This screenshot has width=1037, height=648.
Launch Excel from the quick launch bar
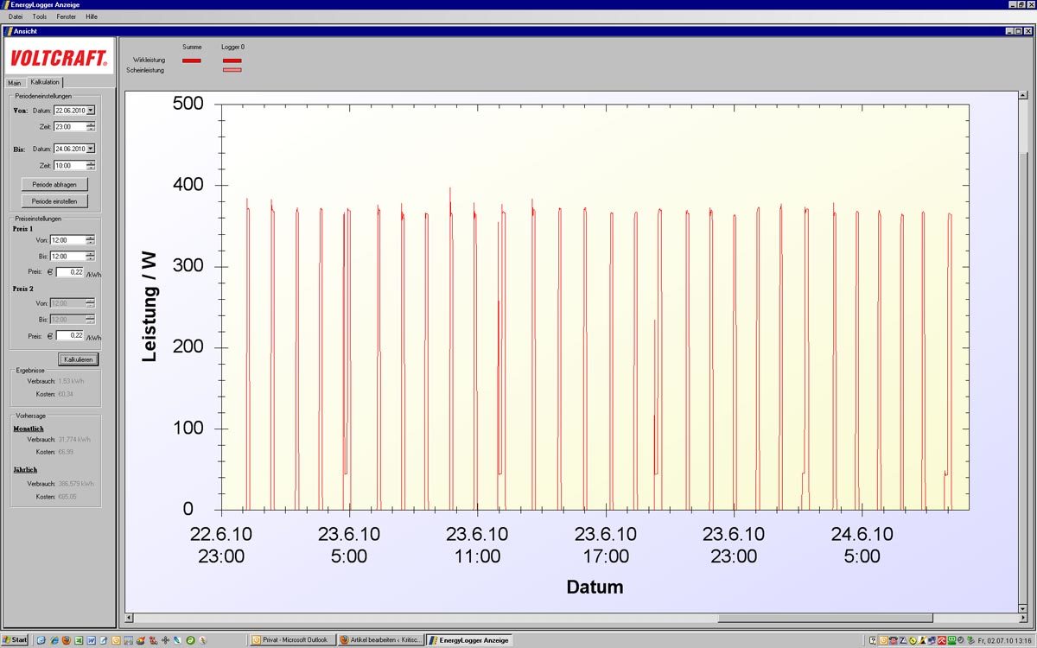[x=79, y=640]
